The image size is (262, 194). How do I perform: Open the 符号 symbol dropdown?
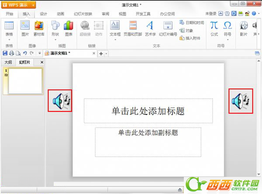coord(228,39)
